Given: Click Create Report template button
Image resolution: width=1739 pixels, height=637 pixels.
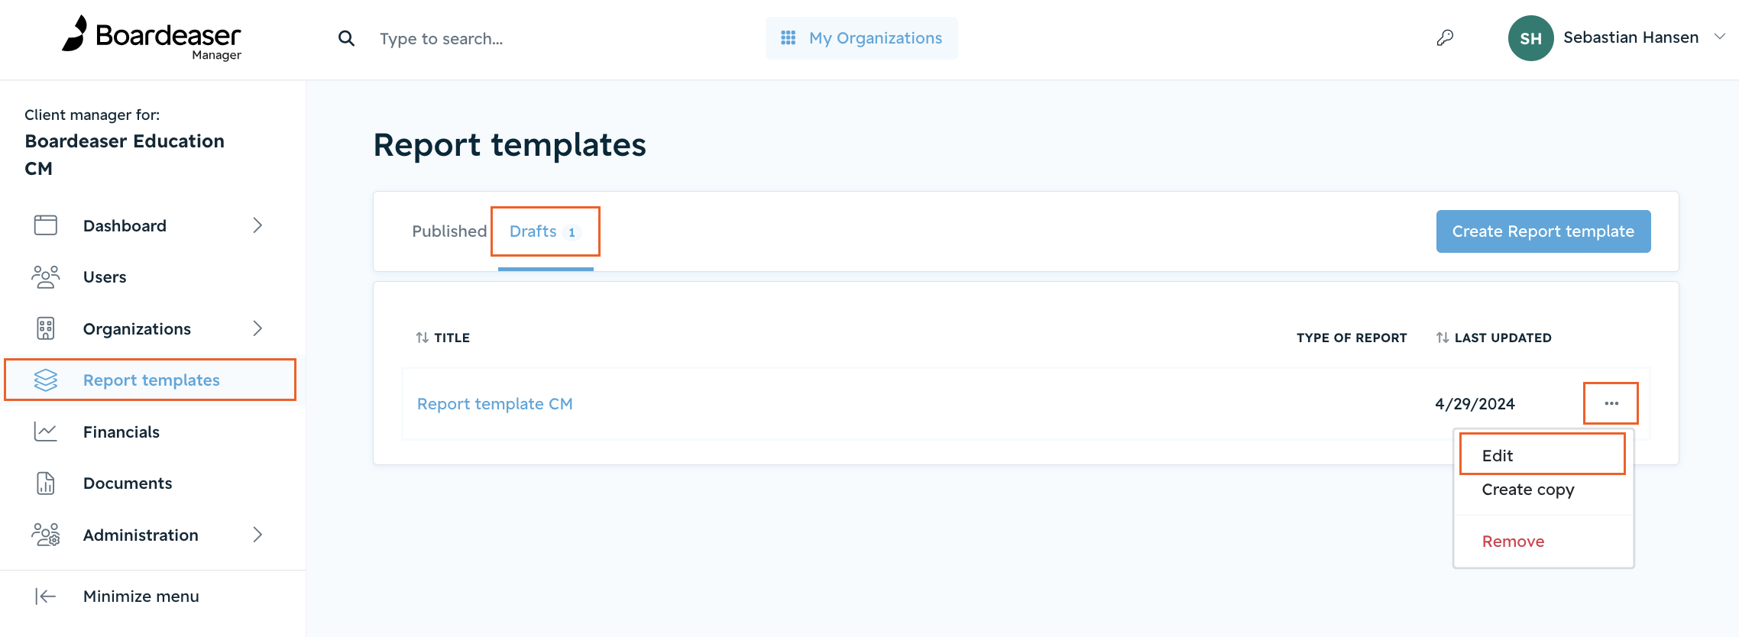Looking at the screenshot, I should [x=1543, y=231].
